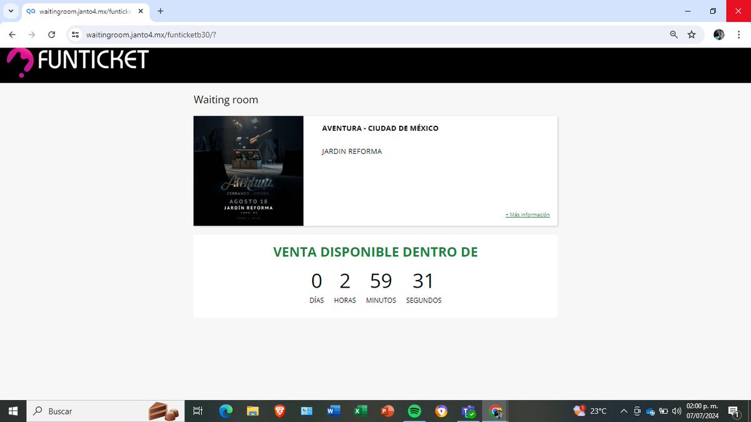Open Microsoft Word from the taskbar
This screenshot has width=751, height=422.
click(333, 411)
